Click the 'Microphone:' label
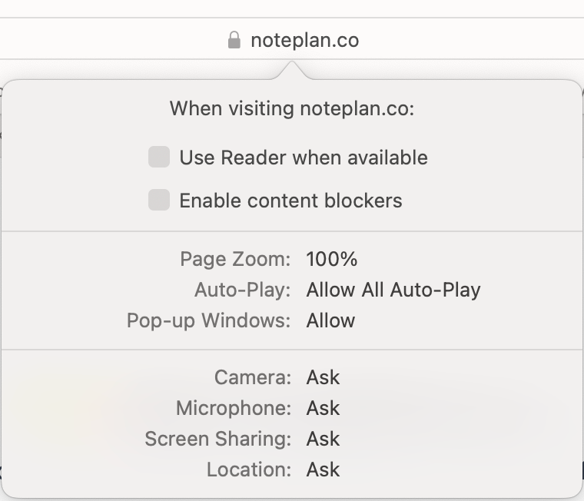 pos(234,408)
